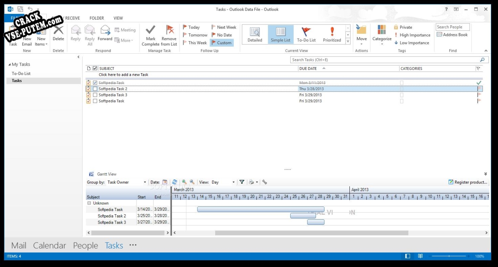Open the Address Book
The height and width of the screenshot is (267, 498).
[452, 34]
